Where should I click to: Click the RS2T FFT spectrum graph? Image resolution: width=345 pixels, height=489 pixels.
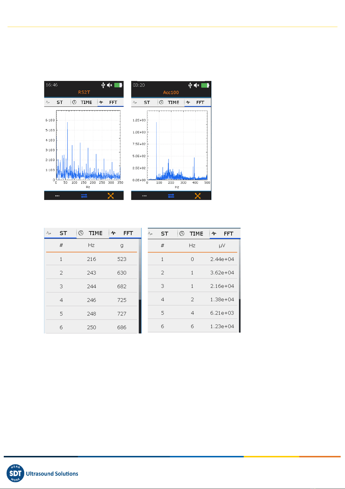[x=88, y=145]
